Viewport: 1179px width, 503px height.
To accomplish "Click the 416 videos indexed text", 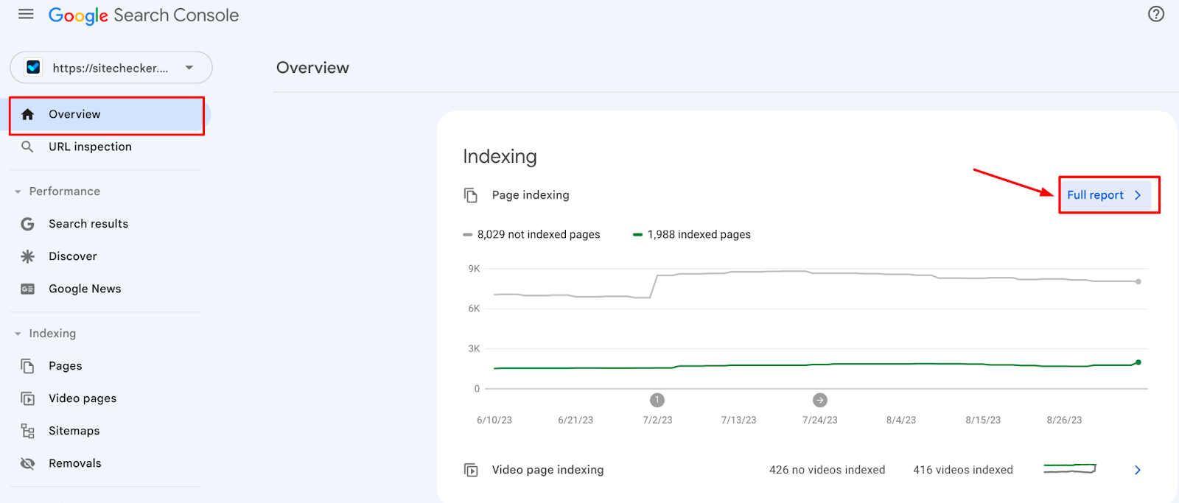I will [962, 470].
